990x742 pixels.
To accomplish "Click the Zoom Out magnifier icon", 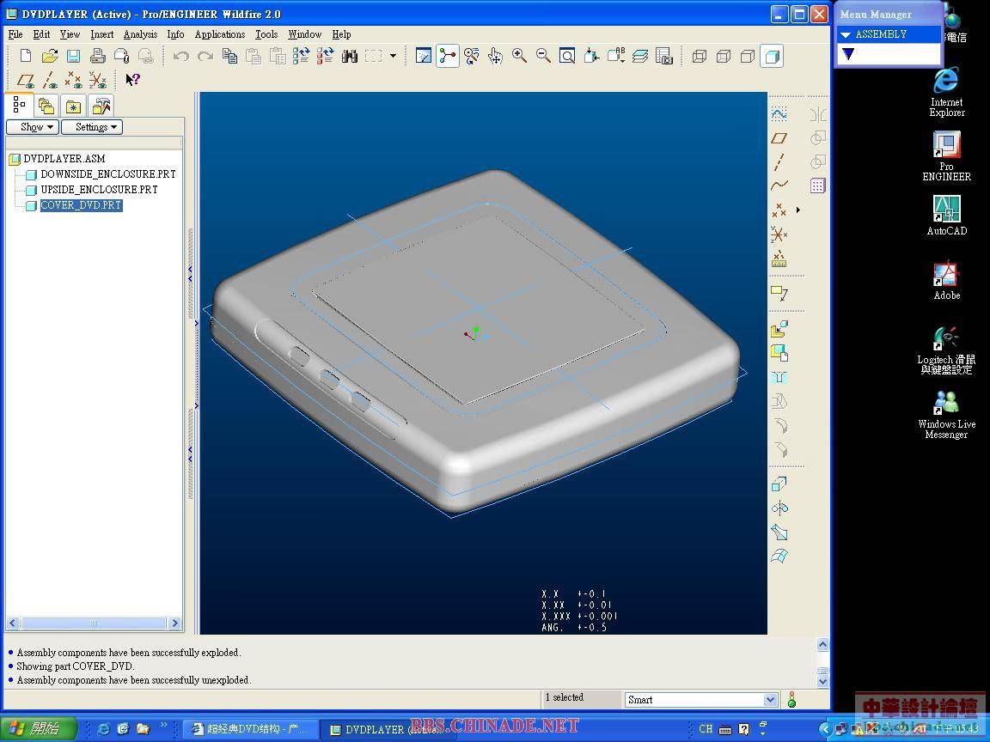I will point(543,56).
